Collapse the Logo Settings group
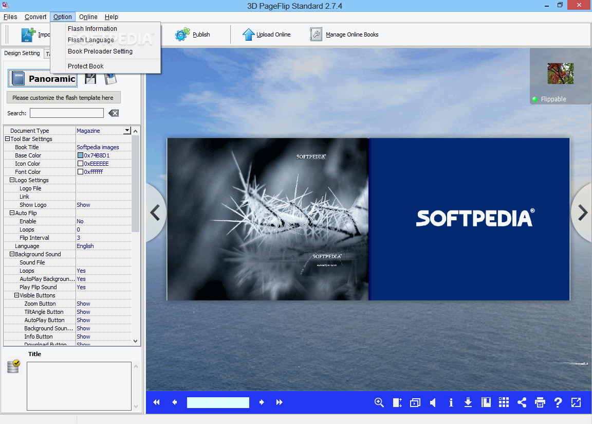The width and height of the screenshot is (592, 424). [x=12, y=180]
